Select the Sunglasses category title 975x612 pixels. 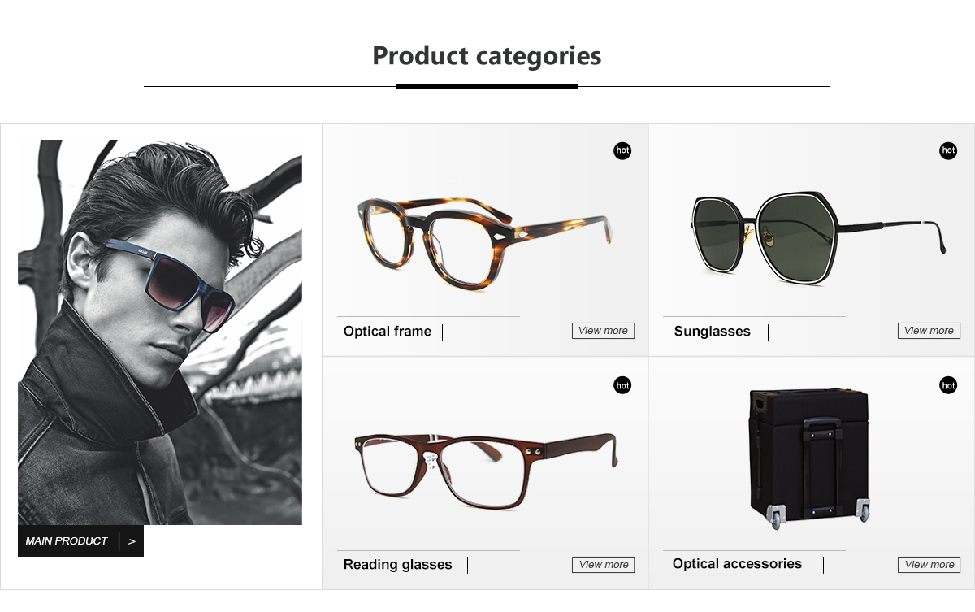[713, 332]
